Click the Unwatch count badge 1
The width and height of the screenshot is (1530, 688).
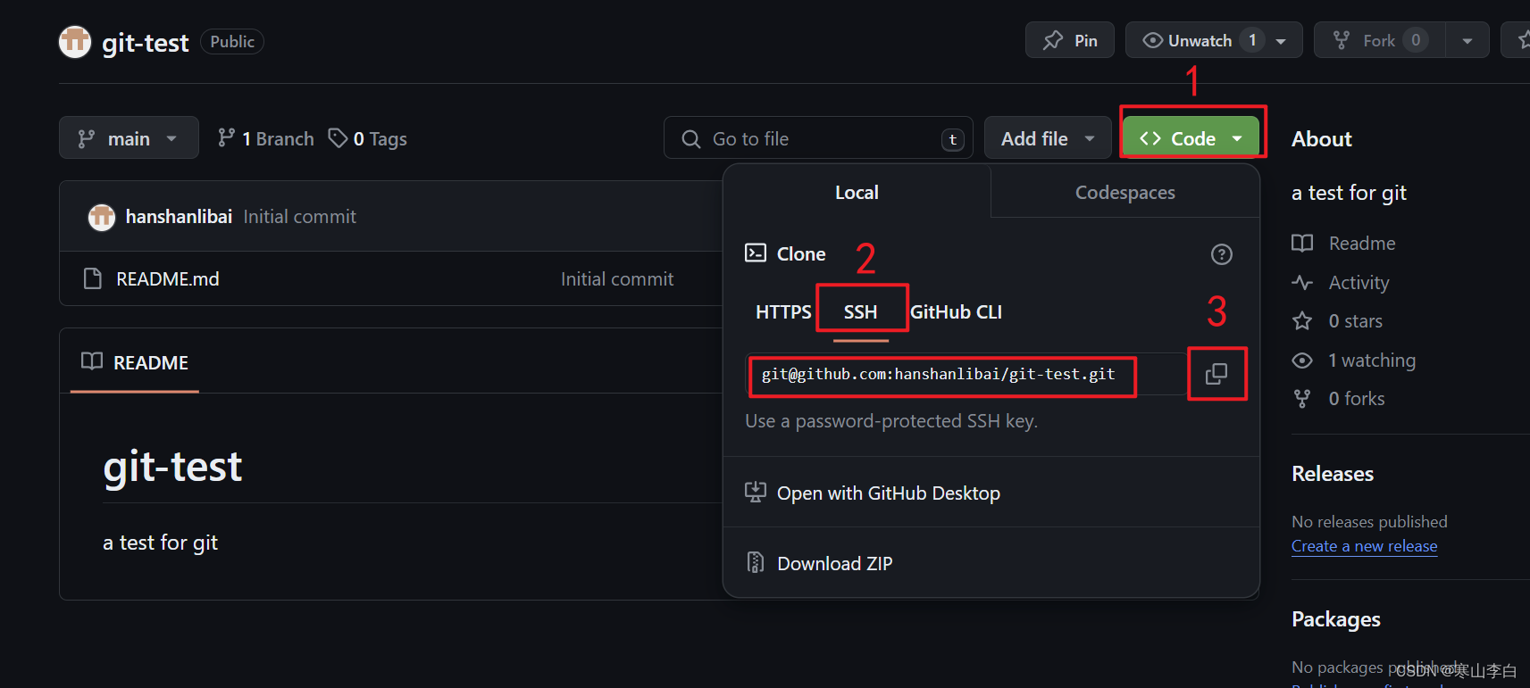click(x=1252, y=40)
